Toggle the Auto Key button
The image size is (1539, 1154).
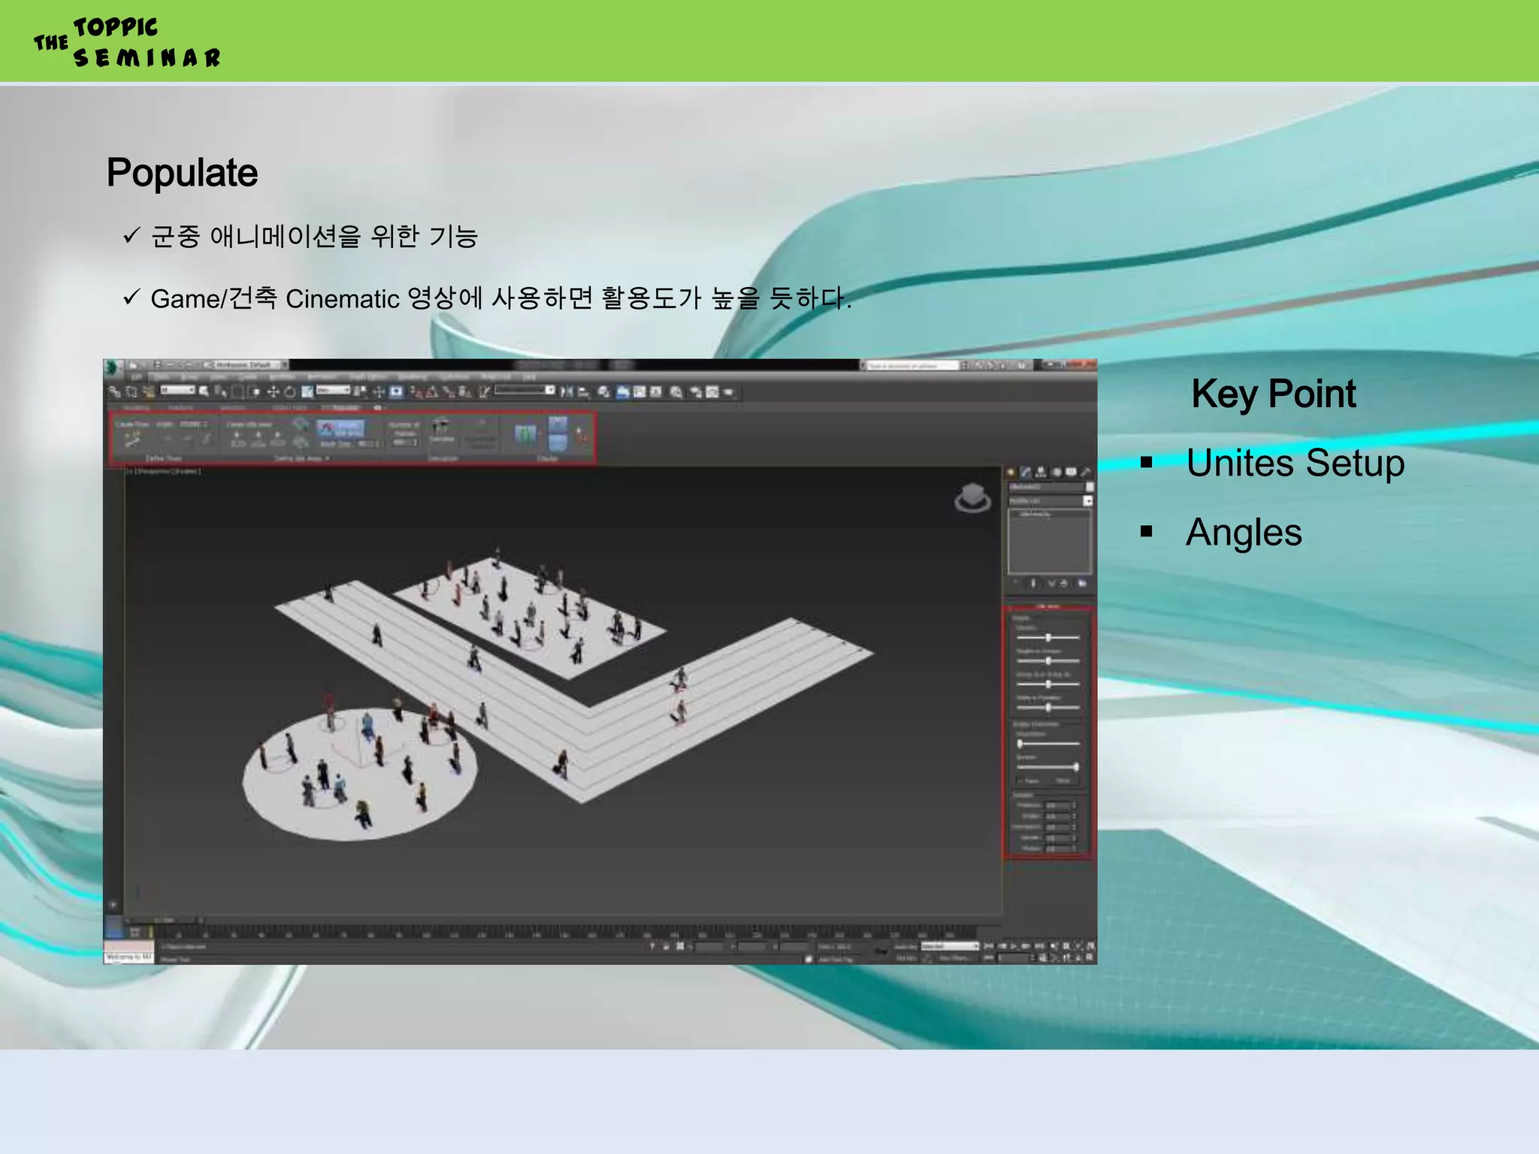pos(906,947)
